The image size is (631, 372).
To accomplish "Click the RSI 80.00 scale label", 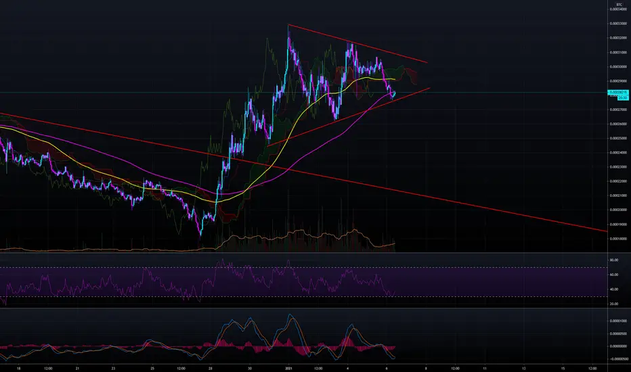I will [x=614, y=260].
